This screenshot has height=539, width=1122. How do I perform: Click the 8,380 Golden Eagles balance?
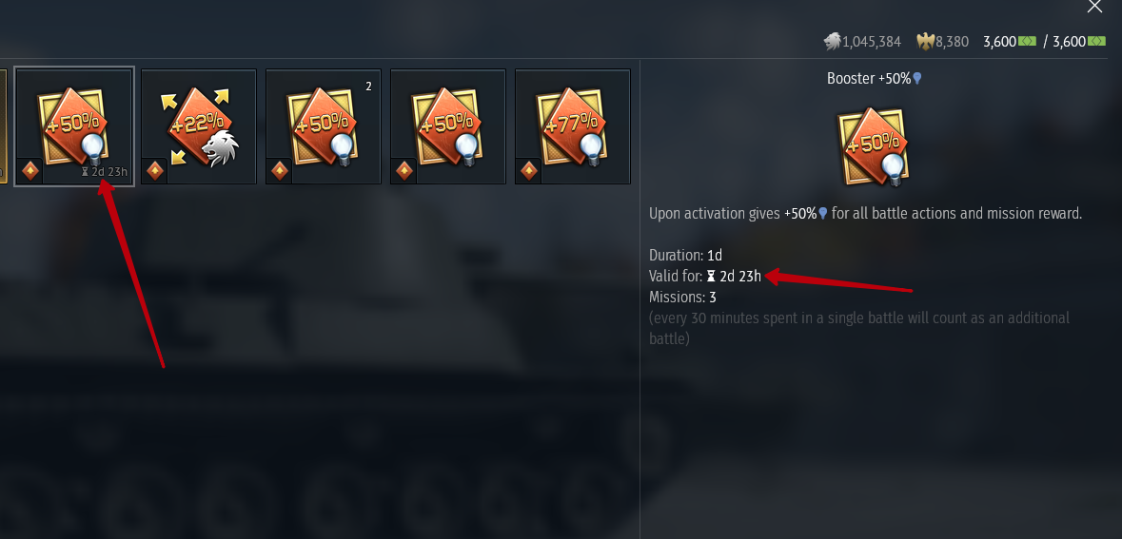click(x=953, y=42)
